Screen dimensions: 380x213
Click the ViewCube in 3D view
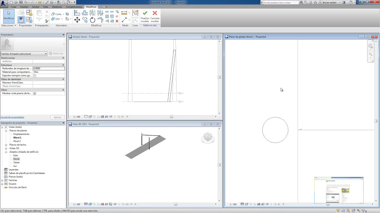click(x=208, y=137)
